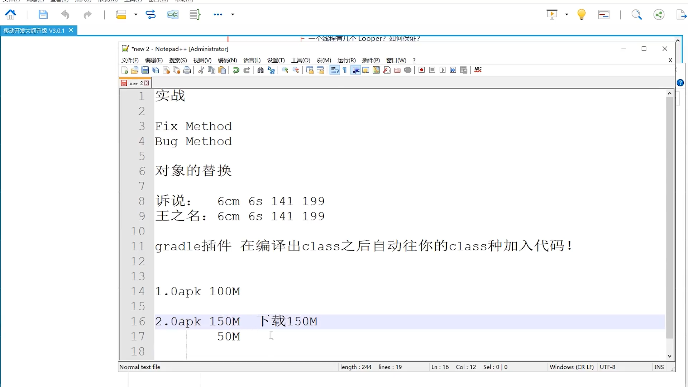Click the Spell Check ABC icon
The width and height of the screenshot is (688, 387).
click(478, 70)
